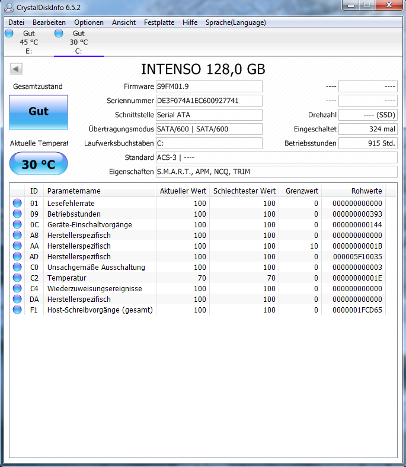Click the CrystalDiskInfo title bar app icon
Image resolution: width=406 pixels, height=467 pixels.
[x=9, y=8]
